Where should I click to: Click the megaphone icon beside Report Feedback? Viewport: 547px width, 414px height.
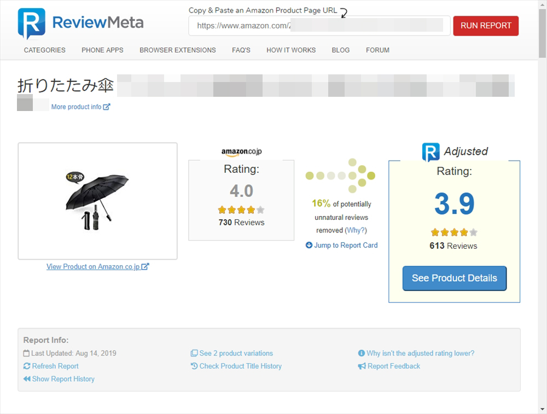point(362,366)
